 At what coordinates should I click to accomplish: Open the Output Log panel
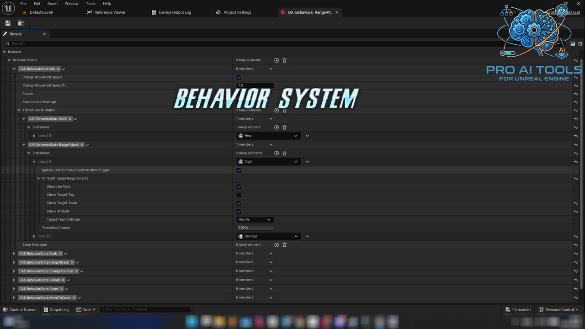coord(56,310)
